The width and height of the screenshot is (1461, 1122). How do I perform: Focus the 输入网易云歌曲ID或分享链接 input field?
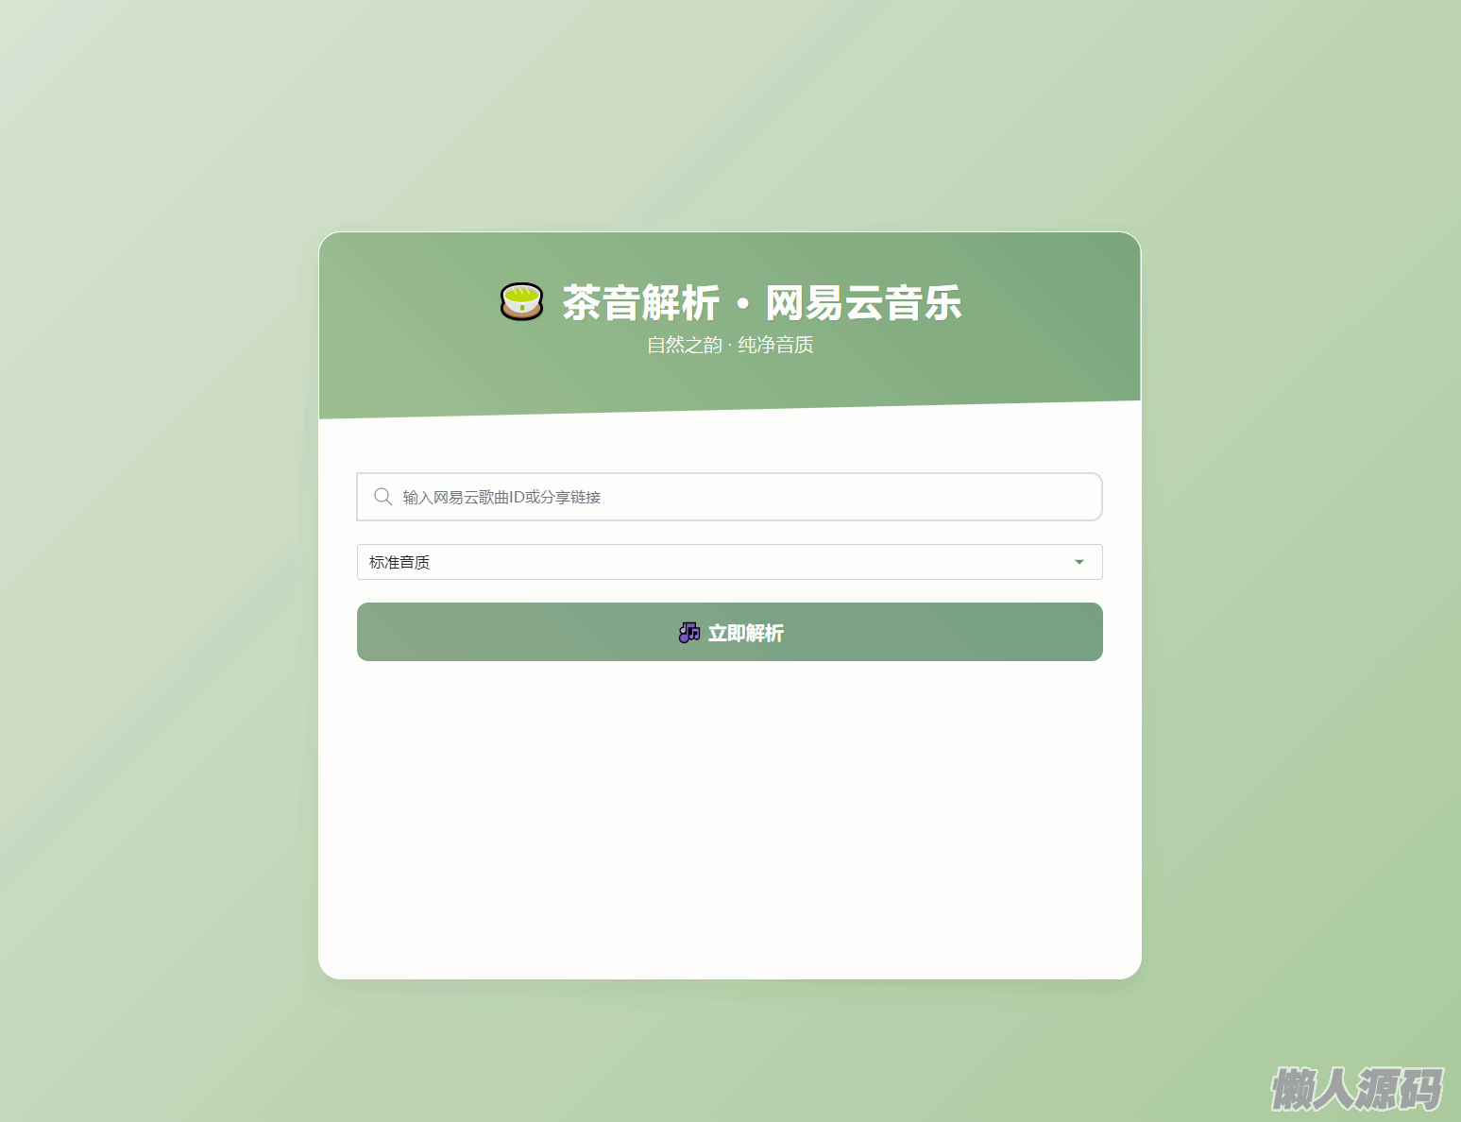pyautogui.click(x=730, y=497)
